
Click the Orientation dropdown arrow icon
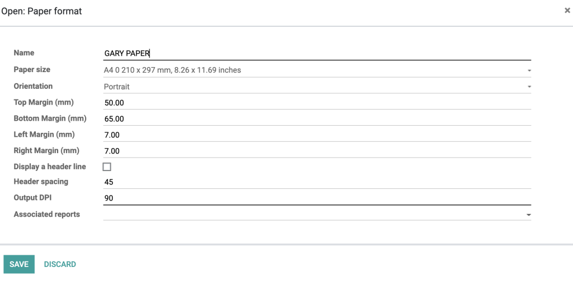pyautogui.click(x=529, y=87)
